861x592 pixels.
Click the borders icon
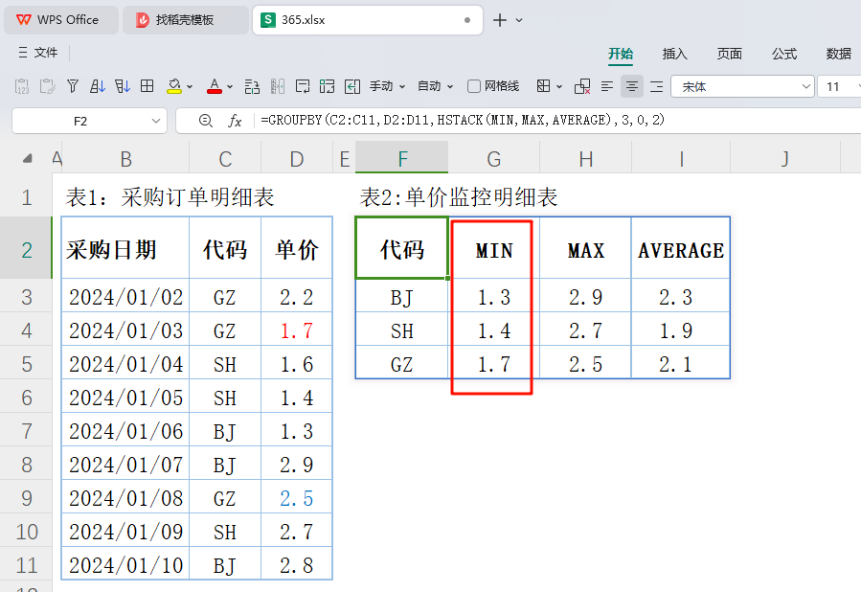(x=543, y=86)
